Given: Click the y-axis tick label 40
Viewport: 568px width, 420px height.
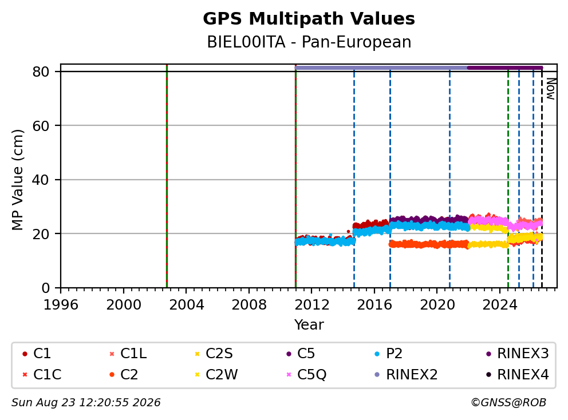Looking at the screenshot, I should pyautogui.click(x=41, y=180).
